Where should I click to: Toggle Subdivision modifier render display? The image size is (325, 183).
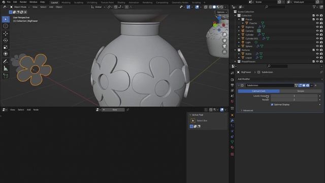308,85
